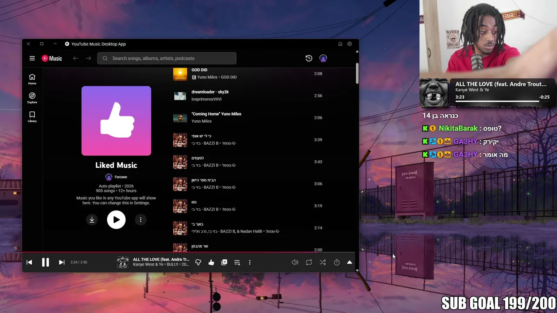Select the track with duration 3:06

pyautogui.click(x=248, y=184)
